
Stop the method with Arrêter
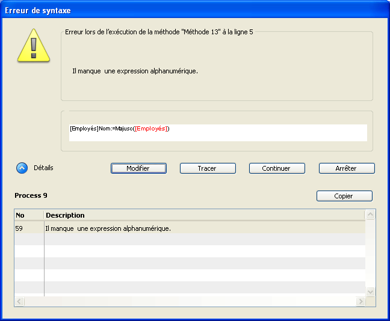(347, 168)
